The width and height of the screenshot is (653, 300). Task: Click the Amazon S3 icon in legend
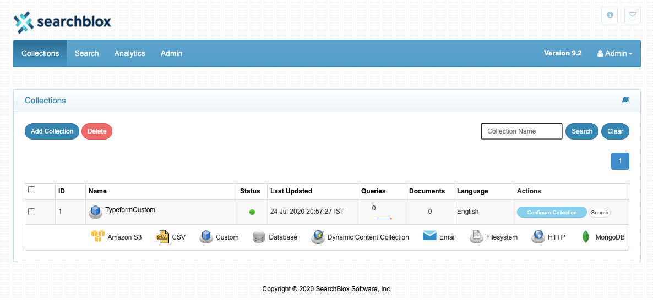[x=98, y=236]
